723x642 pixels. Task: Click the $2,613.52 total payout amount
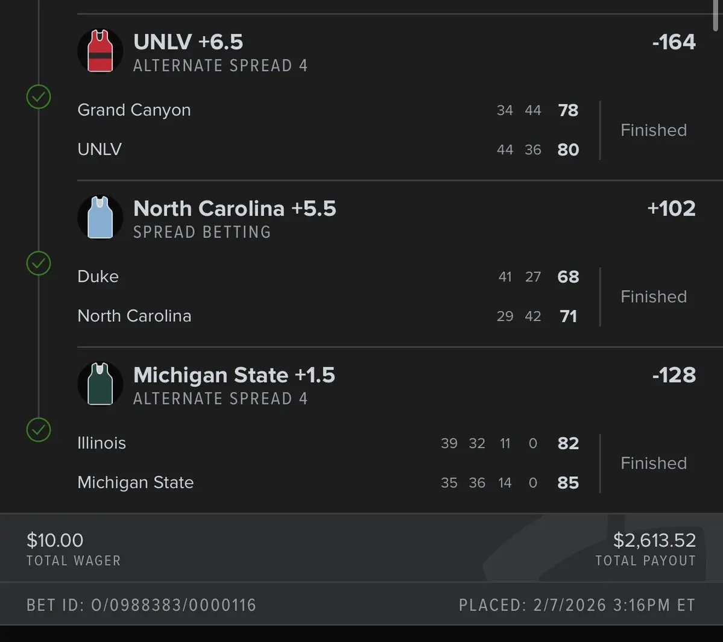(x=654, y=540)
